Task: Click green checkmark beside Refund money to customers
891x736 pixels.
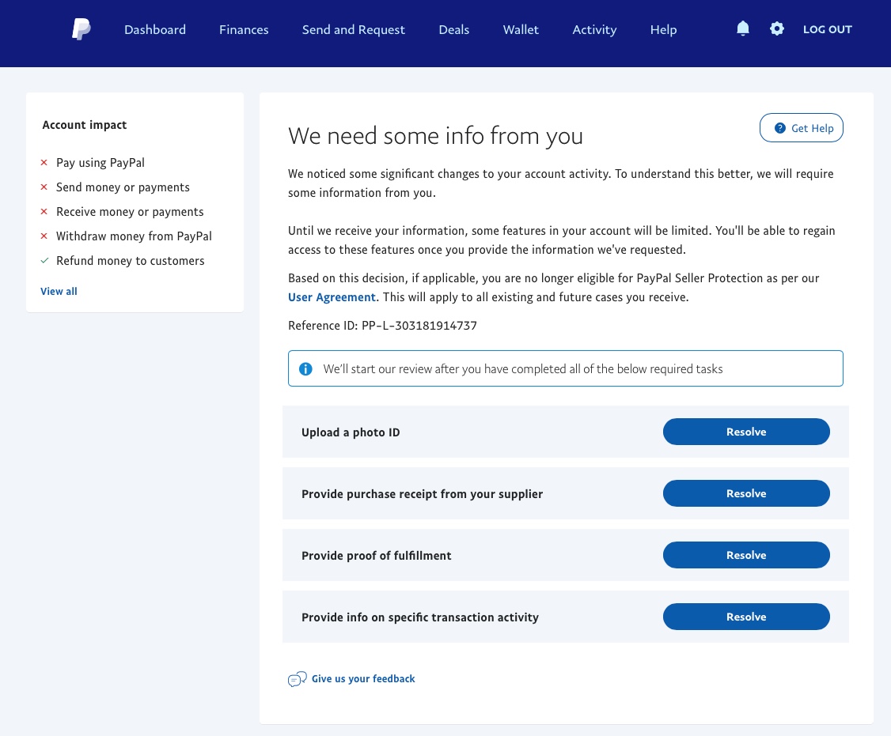Action: tap(44, 261)
